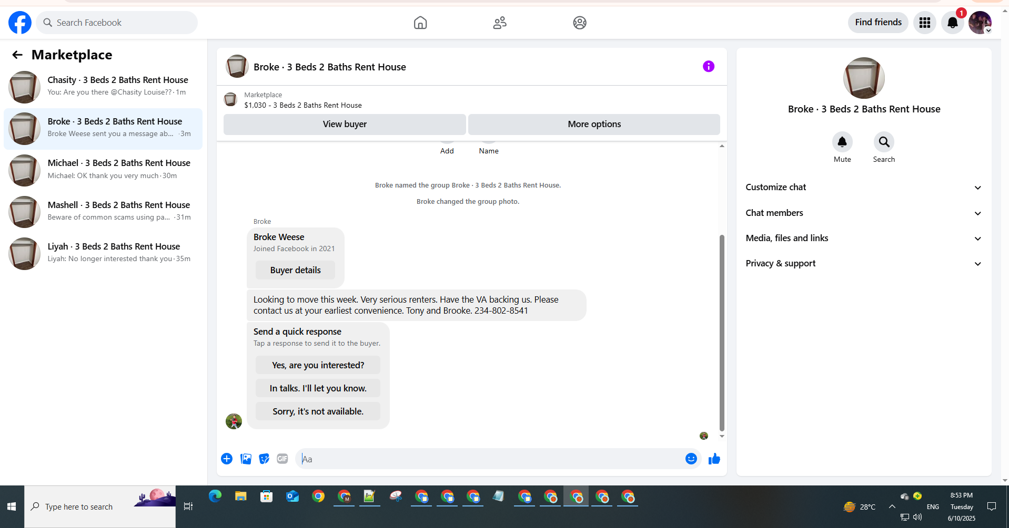The image size is (1009, 528).
Task: Click the Windows taskbar search box
Action: point(100,506)
